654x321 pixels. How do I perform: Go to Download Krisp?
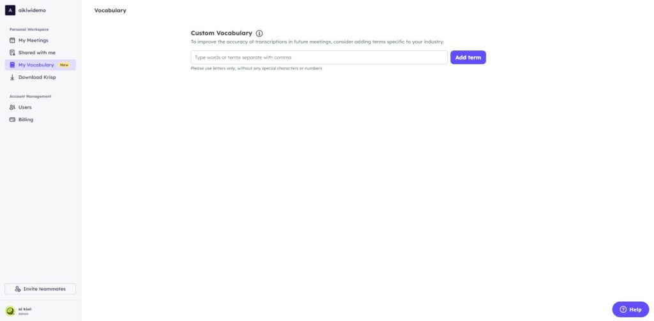pos(40,77)
